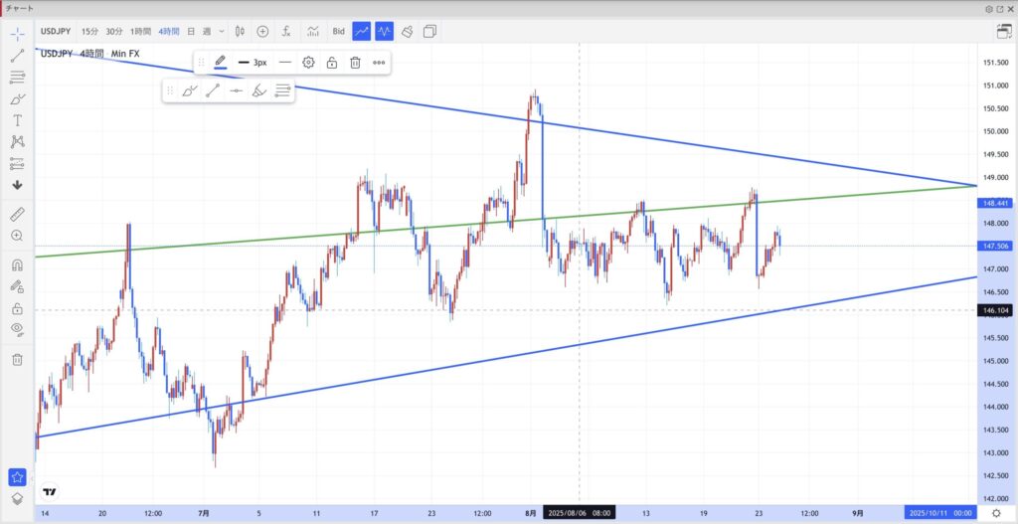1018x524 pixels.
Task: Open the line style selector
Action: coord(285,63)
